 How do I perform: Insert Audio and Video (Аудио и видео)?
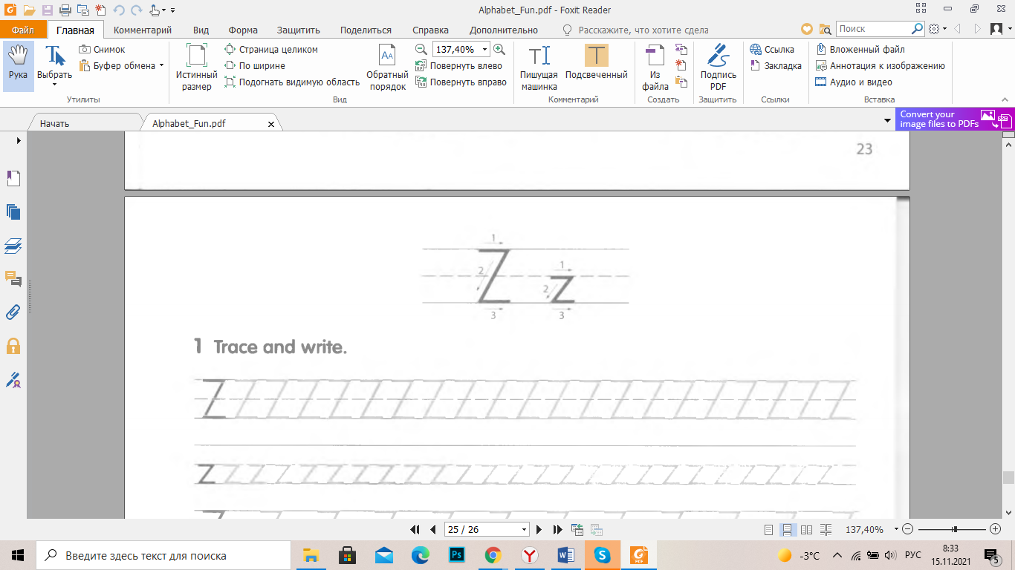point(854,82)
